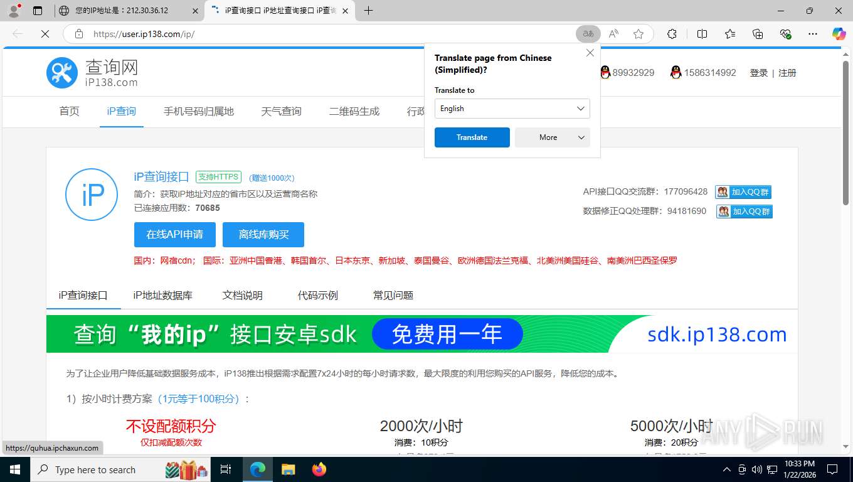853x482 pixels.
Task: Click the iP138.com site logo
Action: tap(92, 73)
